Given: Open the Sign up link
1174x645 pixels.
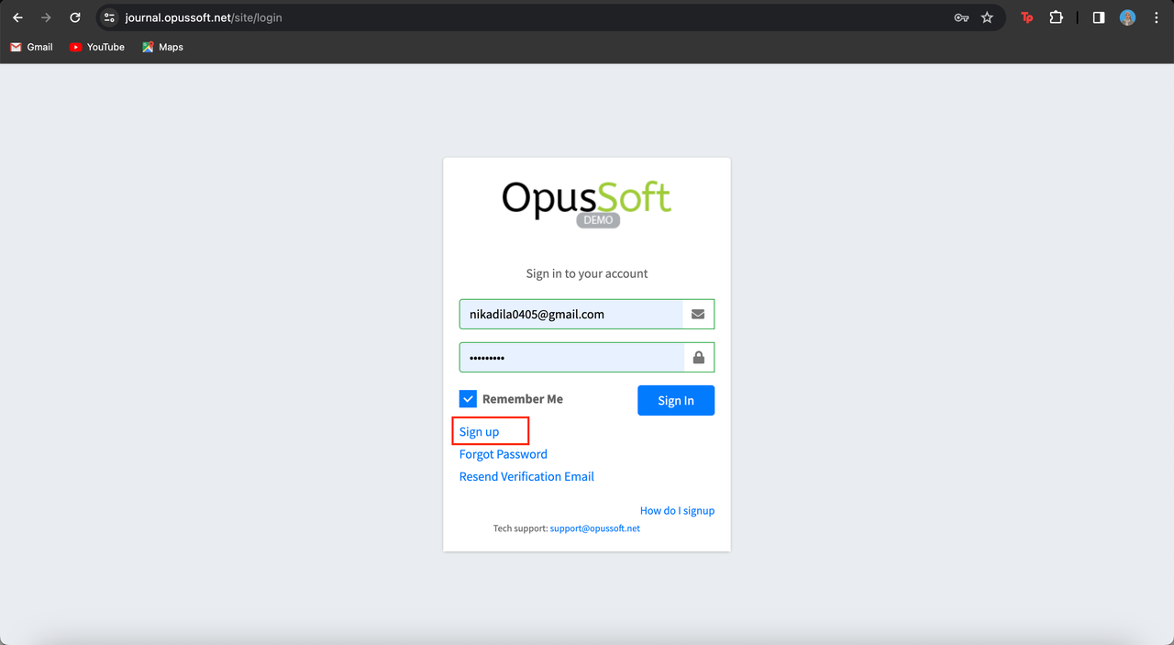Looking at the screenshot, I should pyautogui.click(x=479, y=431).
